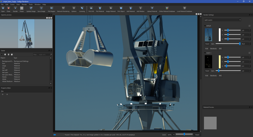Image resolution: width=253 pixels, height=137 pixels.
Task: Open the Light Layers dropdown
Action: click(x=222, y=20)
